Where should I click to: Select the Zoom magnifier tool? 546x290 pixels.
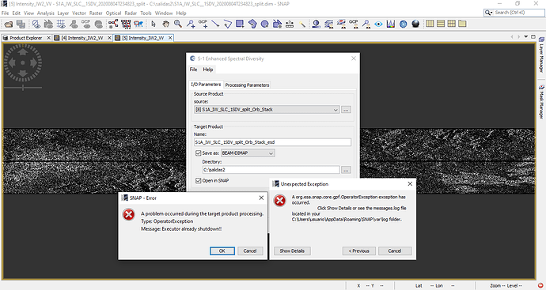[x=178, y=24]
